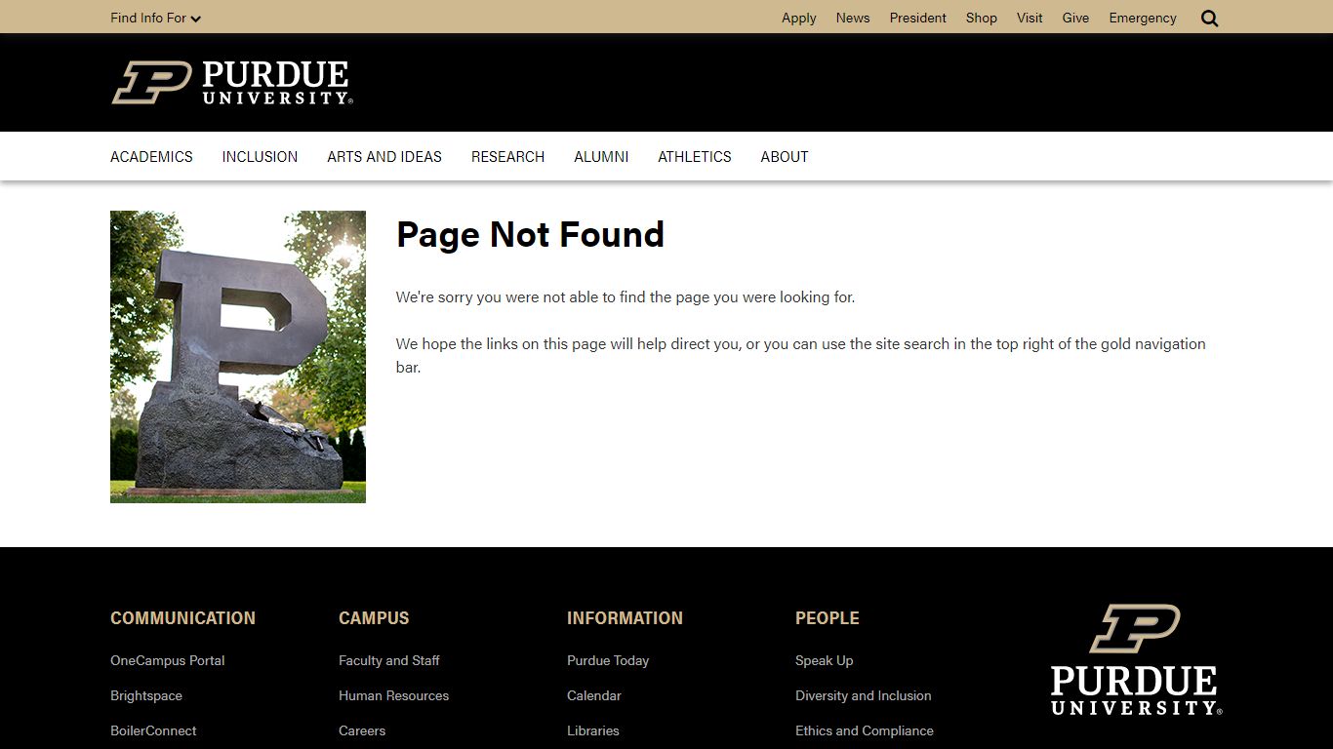1333x749 pixels.
Task: Open the Brightspace footer link
Action: click(x=146, y=695)
